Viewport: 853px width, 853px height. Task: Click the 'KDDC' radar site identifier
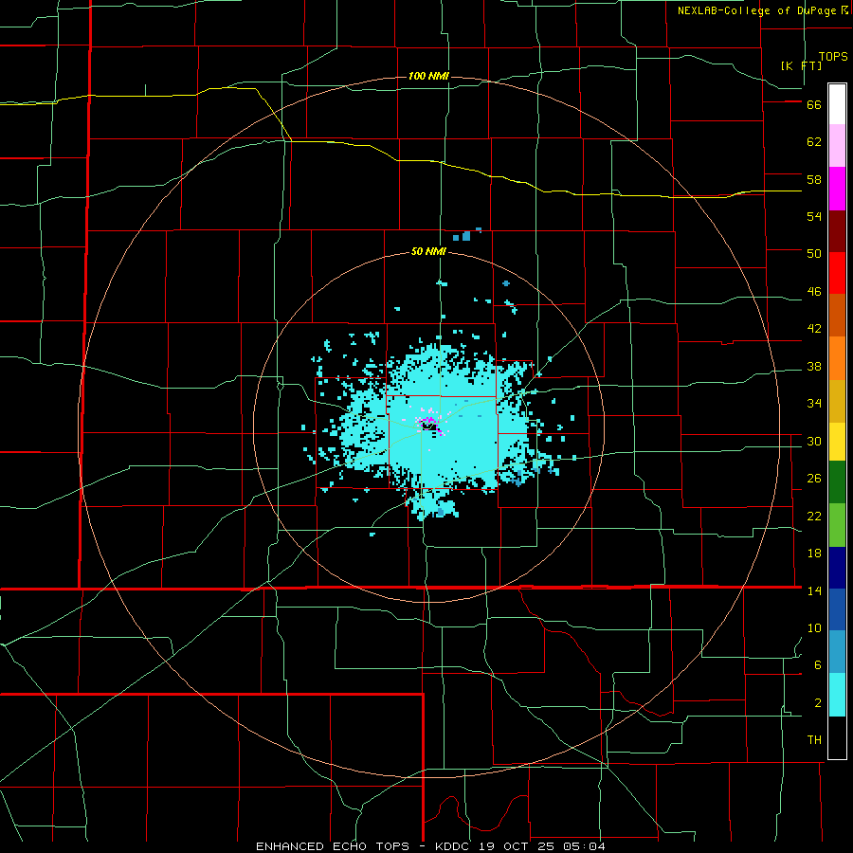click(454, 846)
